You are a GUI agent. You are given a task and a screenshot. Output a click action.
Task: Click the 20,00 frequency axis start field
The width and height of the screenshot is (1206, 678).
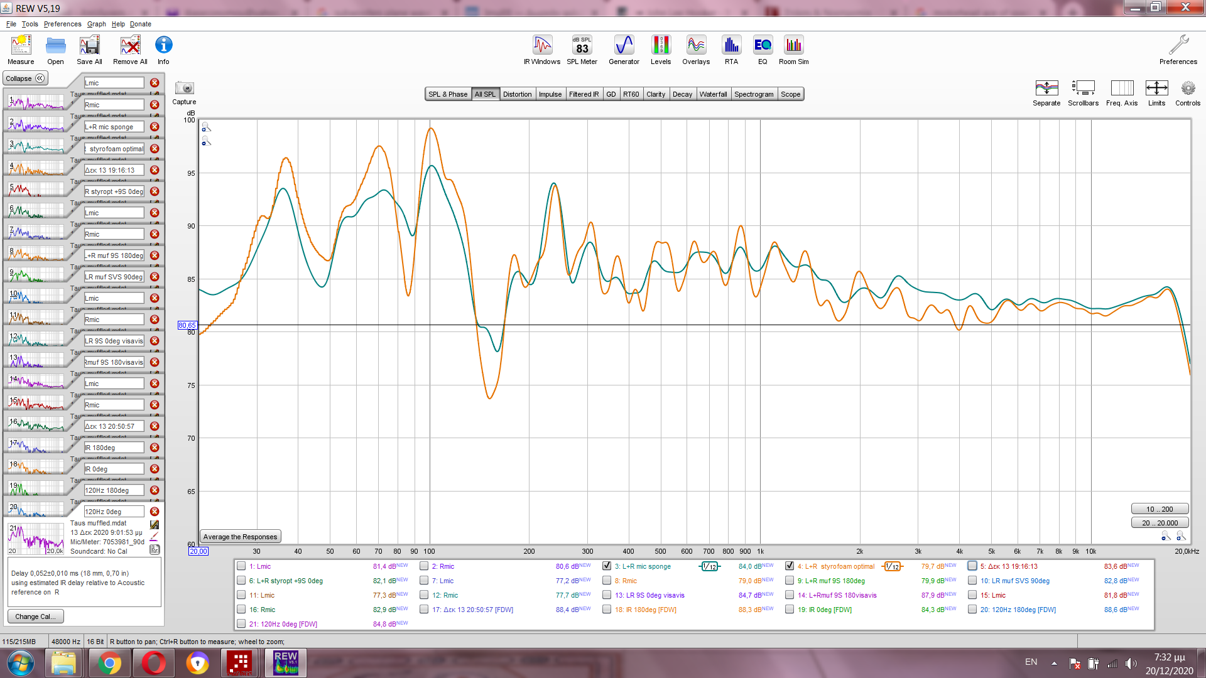pos(198,551)
